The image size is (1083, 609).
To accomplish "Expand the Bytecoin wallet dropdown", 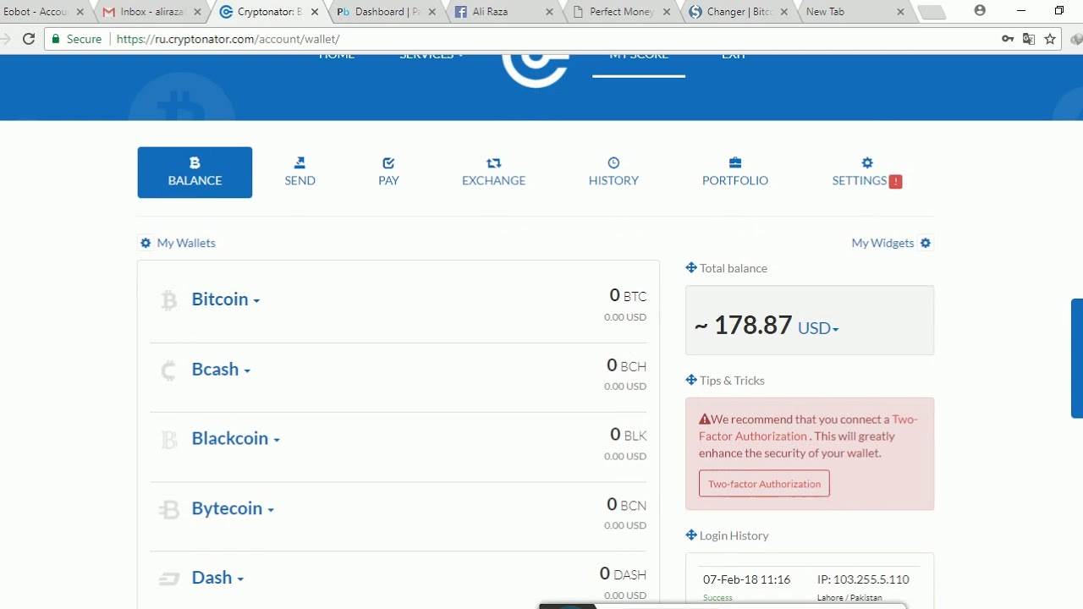I will (233, 508).
